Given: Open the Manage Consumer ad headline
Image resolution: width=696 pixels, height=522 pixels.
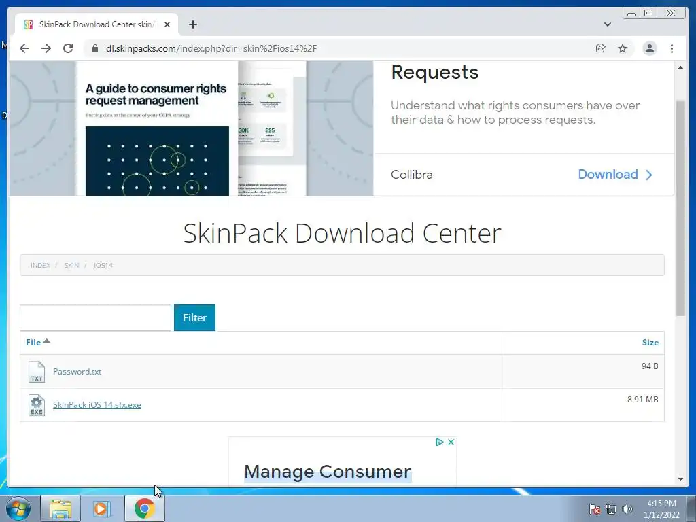Looking at the screenshot, I should [328, 472].
